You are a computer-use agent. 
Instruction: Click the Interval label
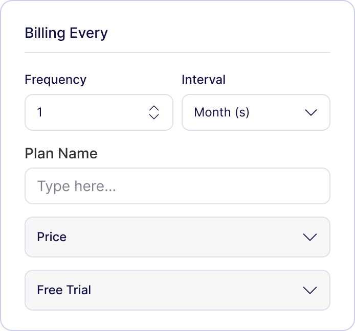tap(204, 80)
